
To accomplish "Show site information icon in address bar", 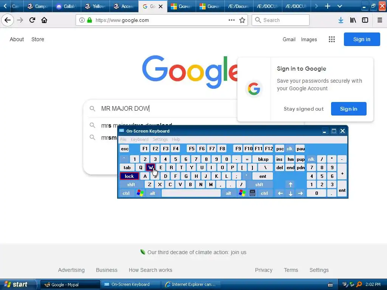I will pos(82,20).
